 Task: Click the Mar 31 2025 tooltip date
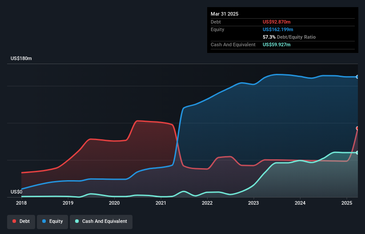click(x=225, y=14)
